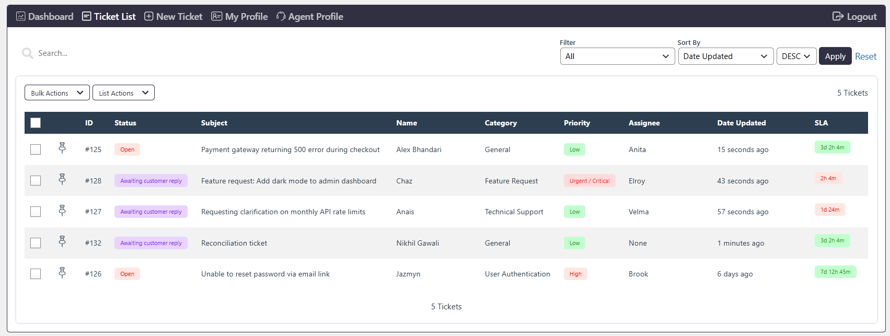Open the Reconciliation ticket subject

[x=234, y=243]
